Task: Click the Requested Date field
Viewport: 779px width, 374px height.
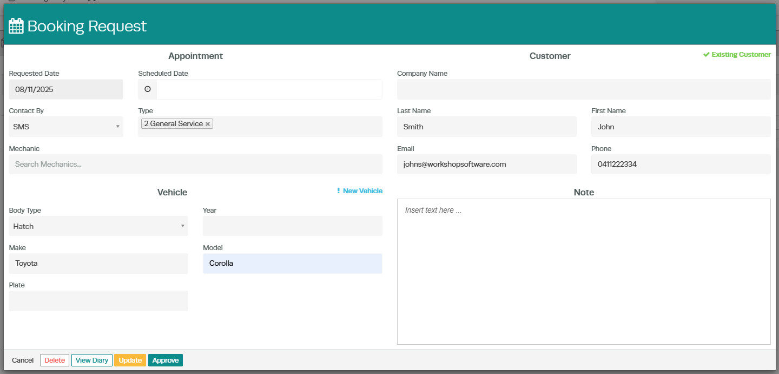Action: 66,89
